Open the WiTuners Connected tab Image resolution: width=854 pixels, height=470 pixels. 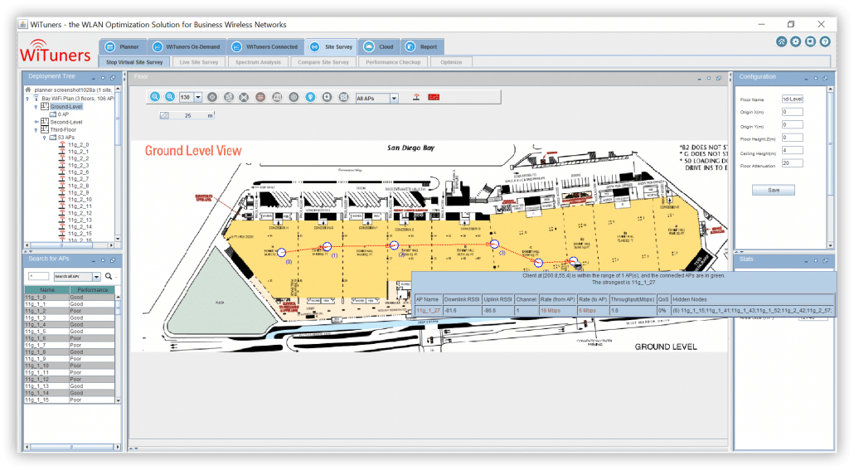pyautogui.click(x=266, y=47)
